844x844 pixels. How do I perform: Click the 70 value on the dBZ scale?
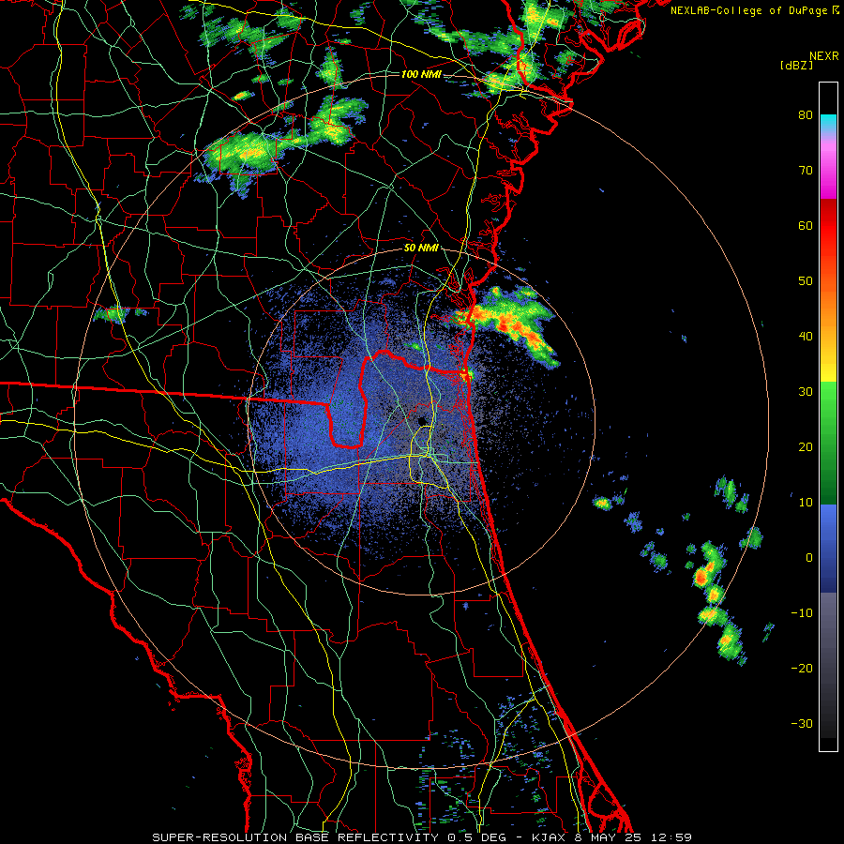pyautogui.click(x=806, y=171)
